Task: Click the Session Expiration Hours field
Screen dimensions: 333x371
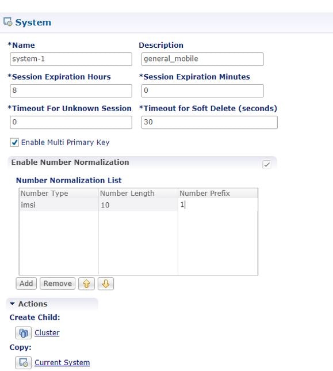Action: (x=71, y=90)
